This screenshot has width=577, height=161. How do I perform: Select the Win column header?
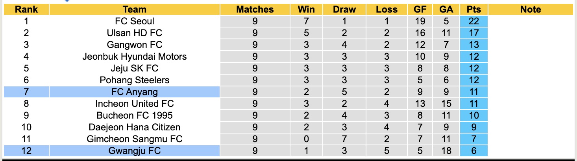(306, 9)
